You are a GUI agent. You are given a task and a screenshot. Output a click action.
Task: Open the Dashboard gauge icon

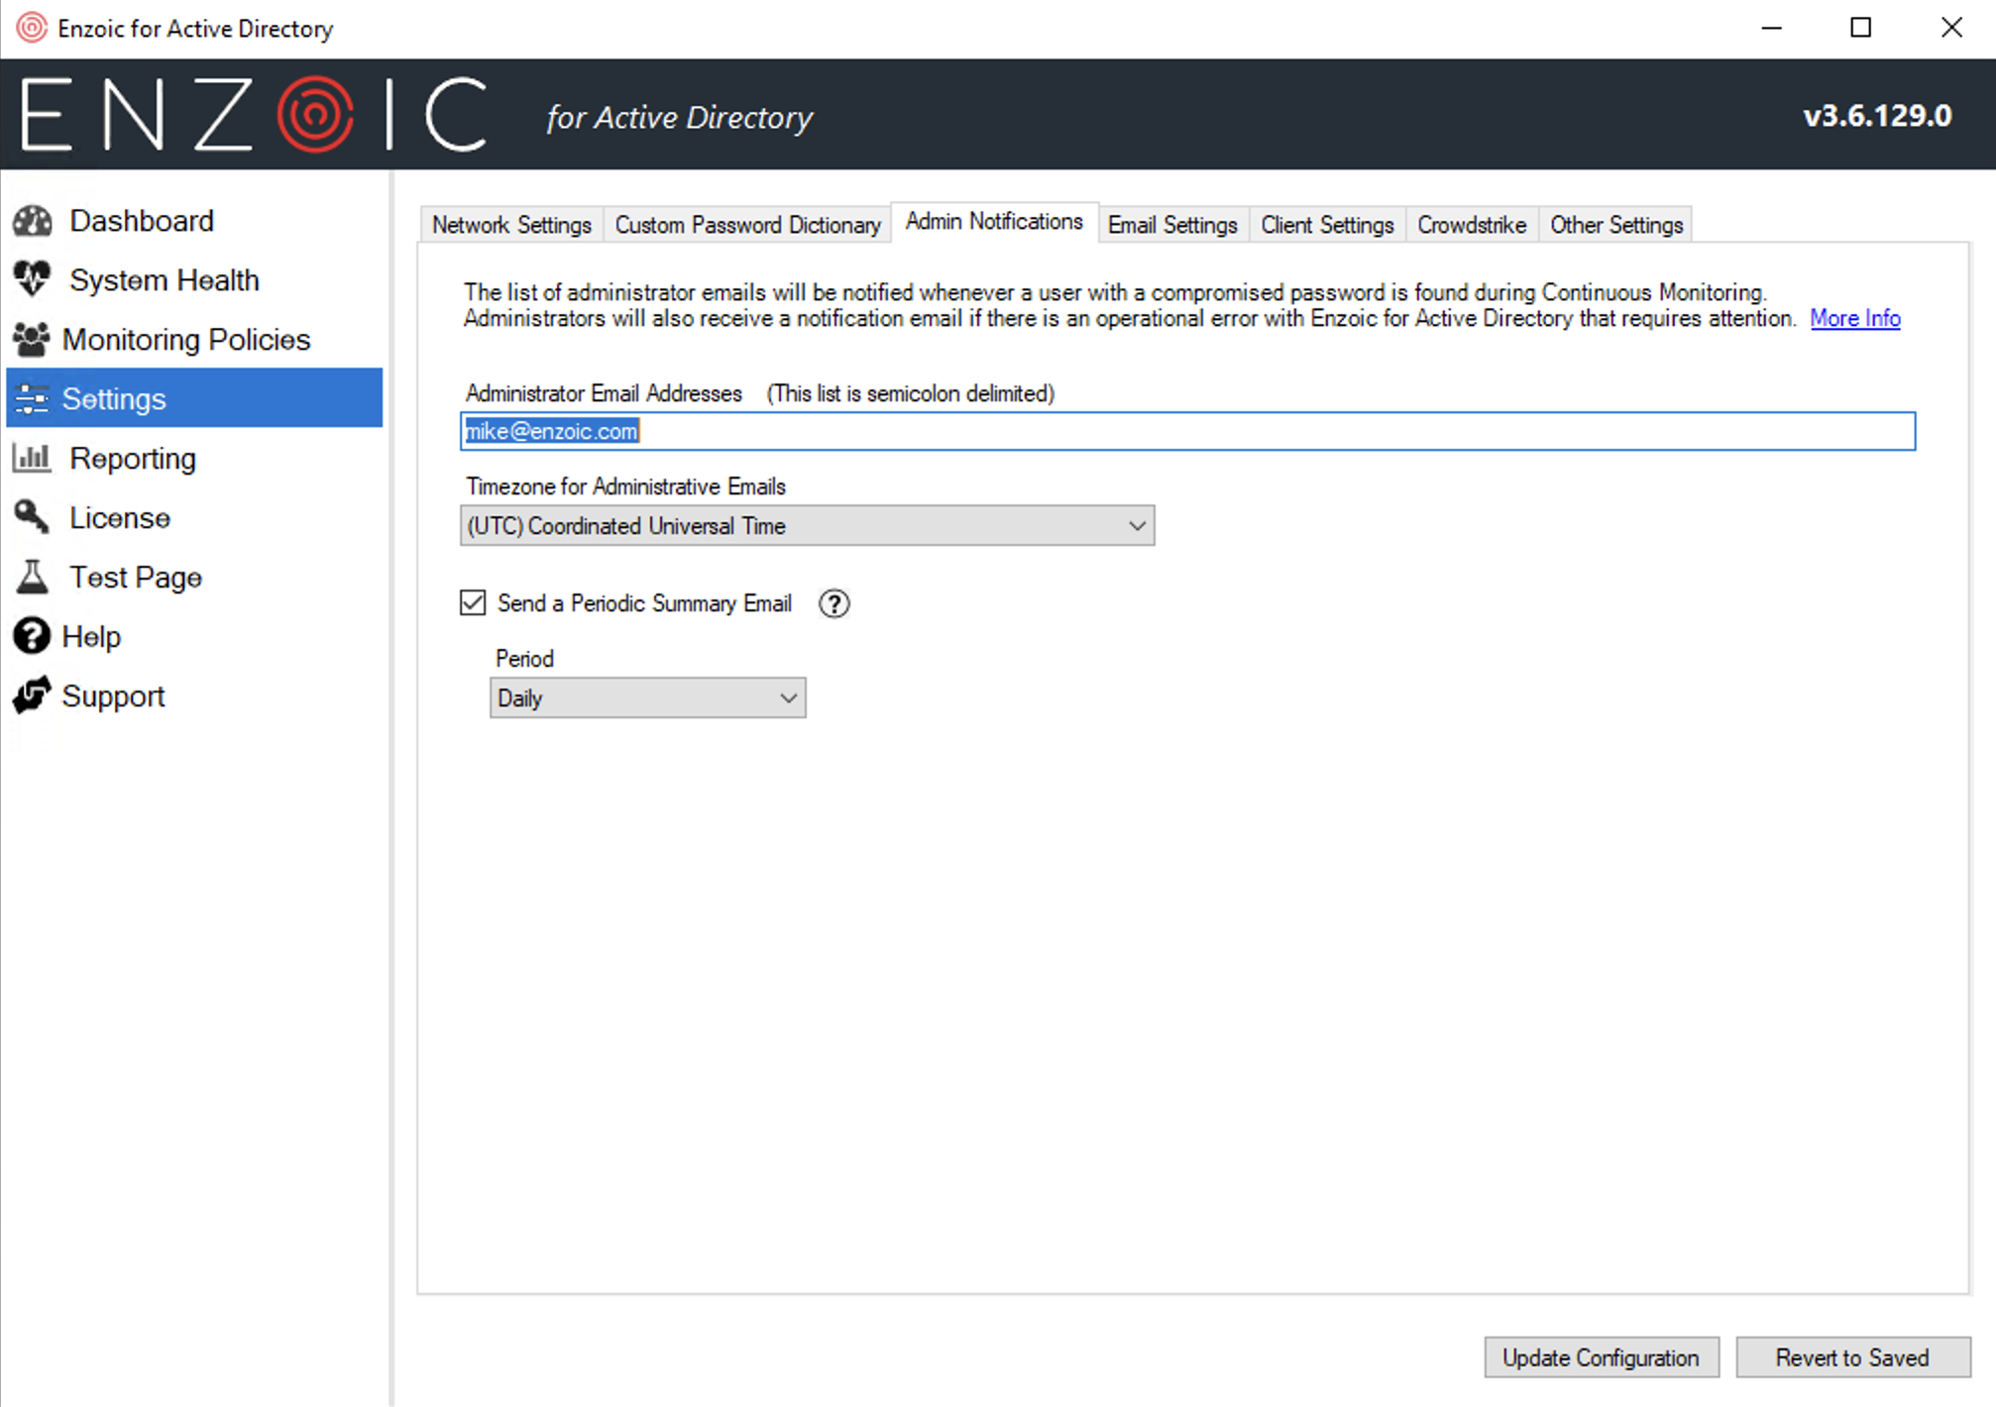pyautogui.click(x=33, y=221)
